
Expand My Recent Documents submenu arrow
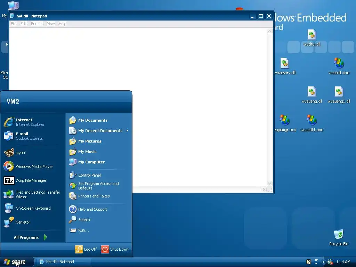tap(128, 131)
